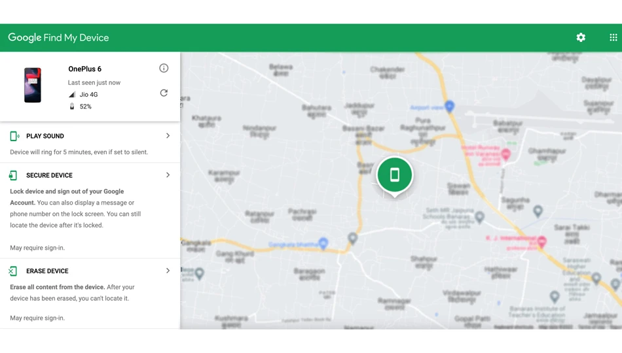
Task: Click the Seth MR Jaipuria school pin
Action: (x=479, y=217)
